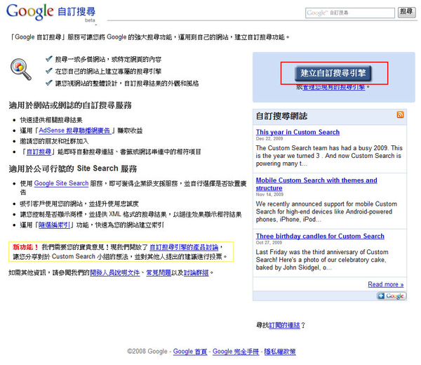Follow the 自訂搜尋 link in the bullet list

[x=39, y=152]
